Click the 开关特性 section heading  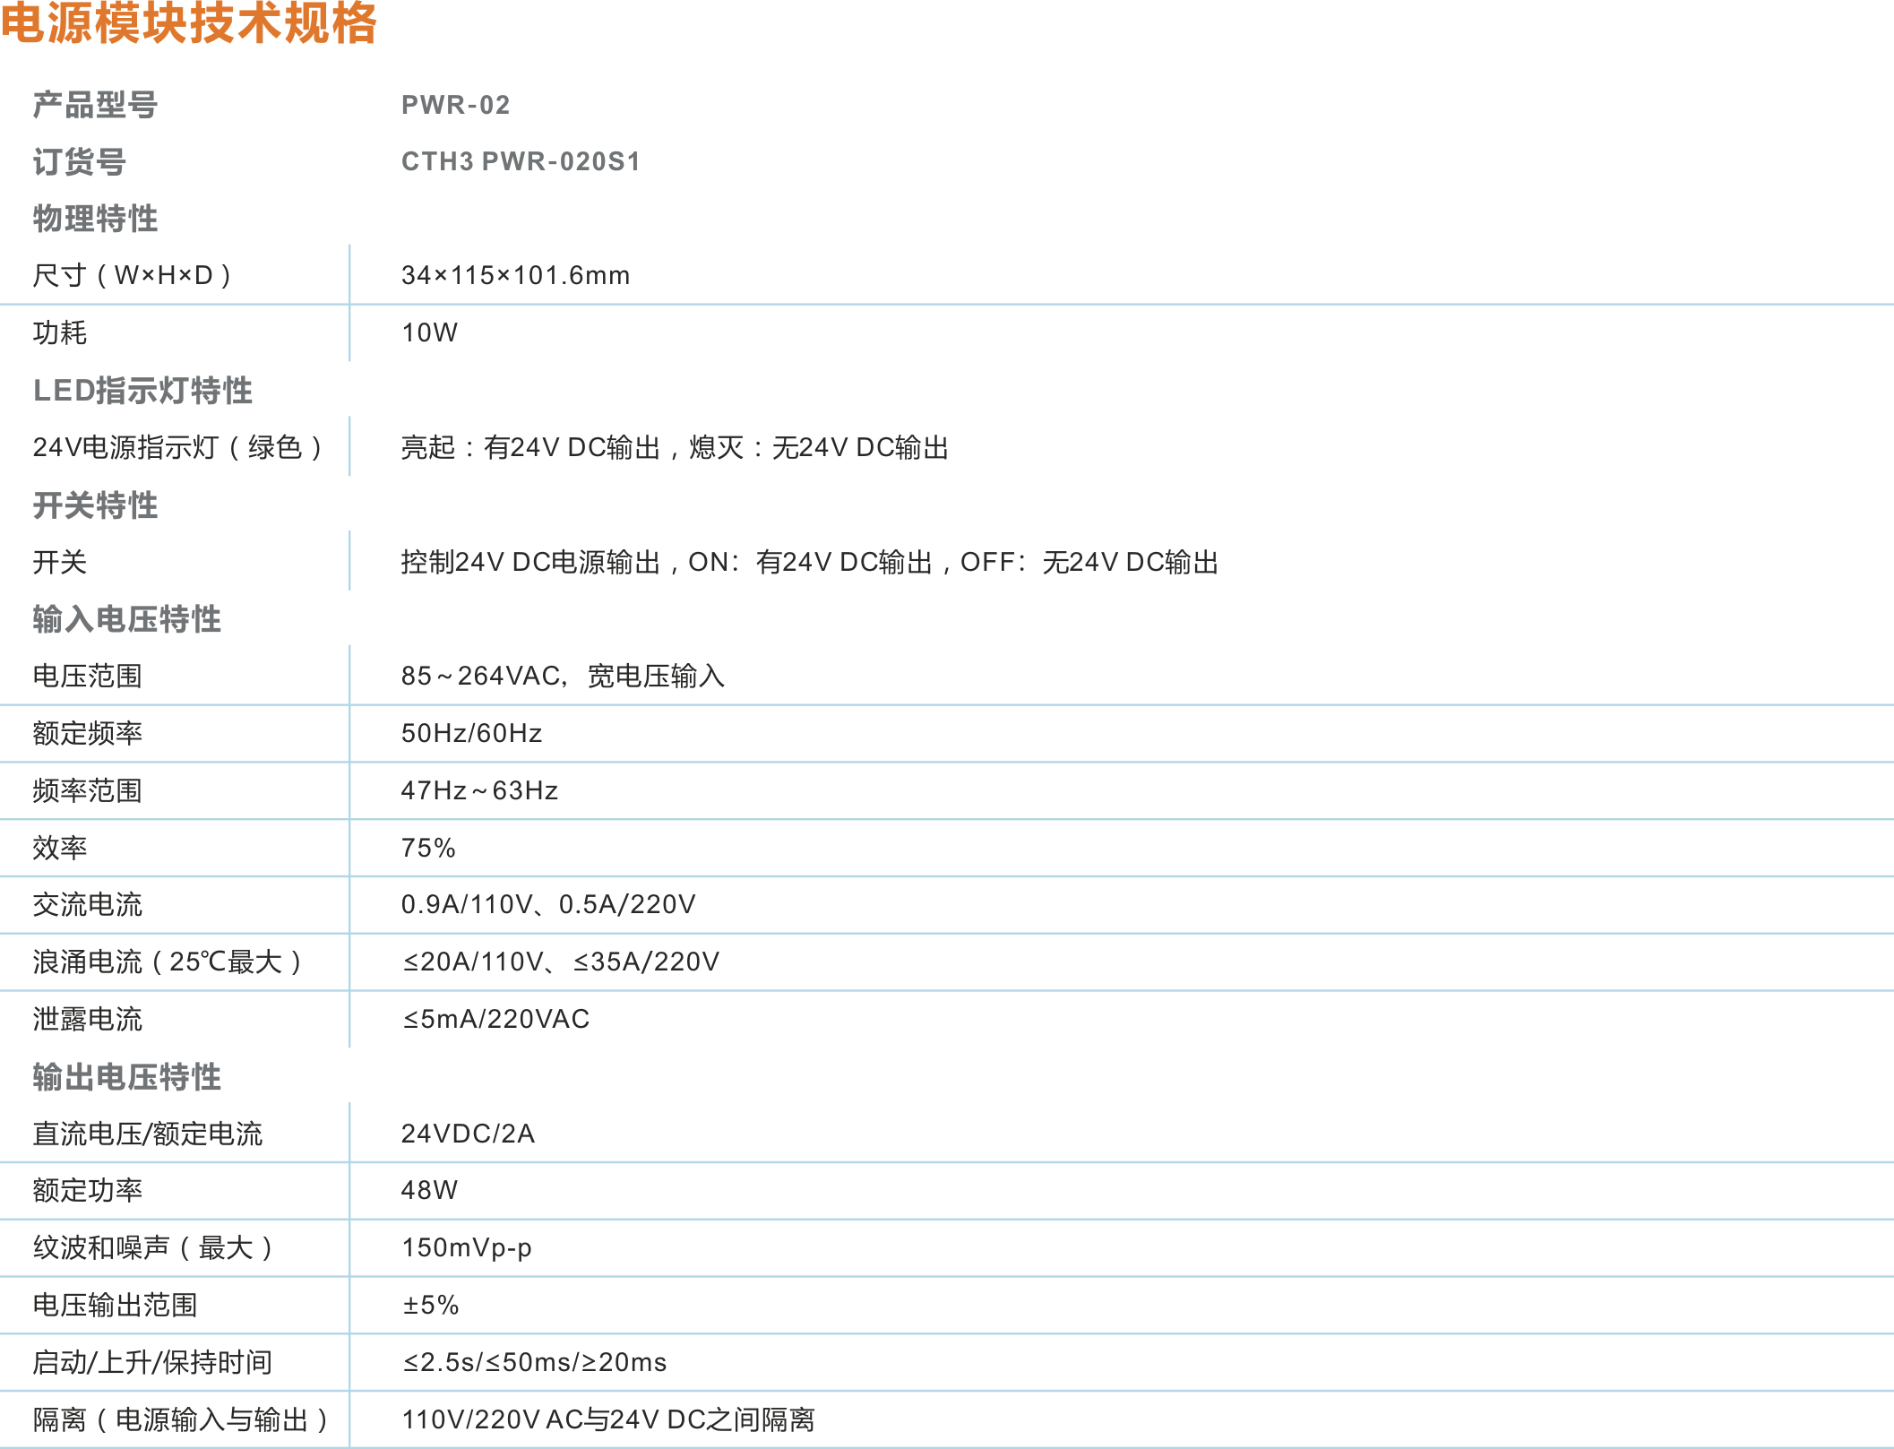click(x=95, y=505)
